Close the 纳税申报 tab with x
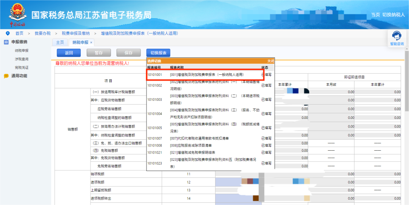 point(91,42)
